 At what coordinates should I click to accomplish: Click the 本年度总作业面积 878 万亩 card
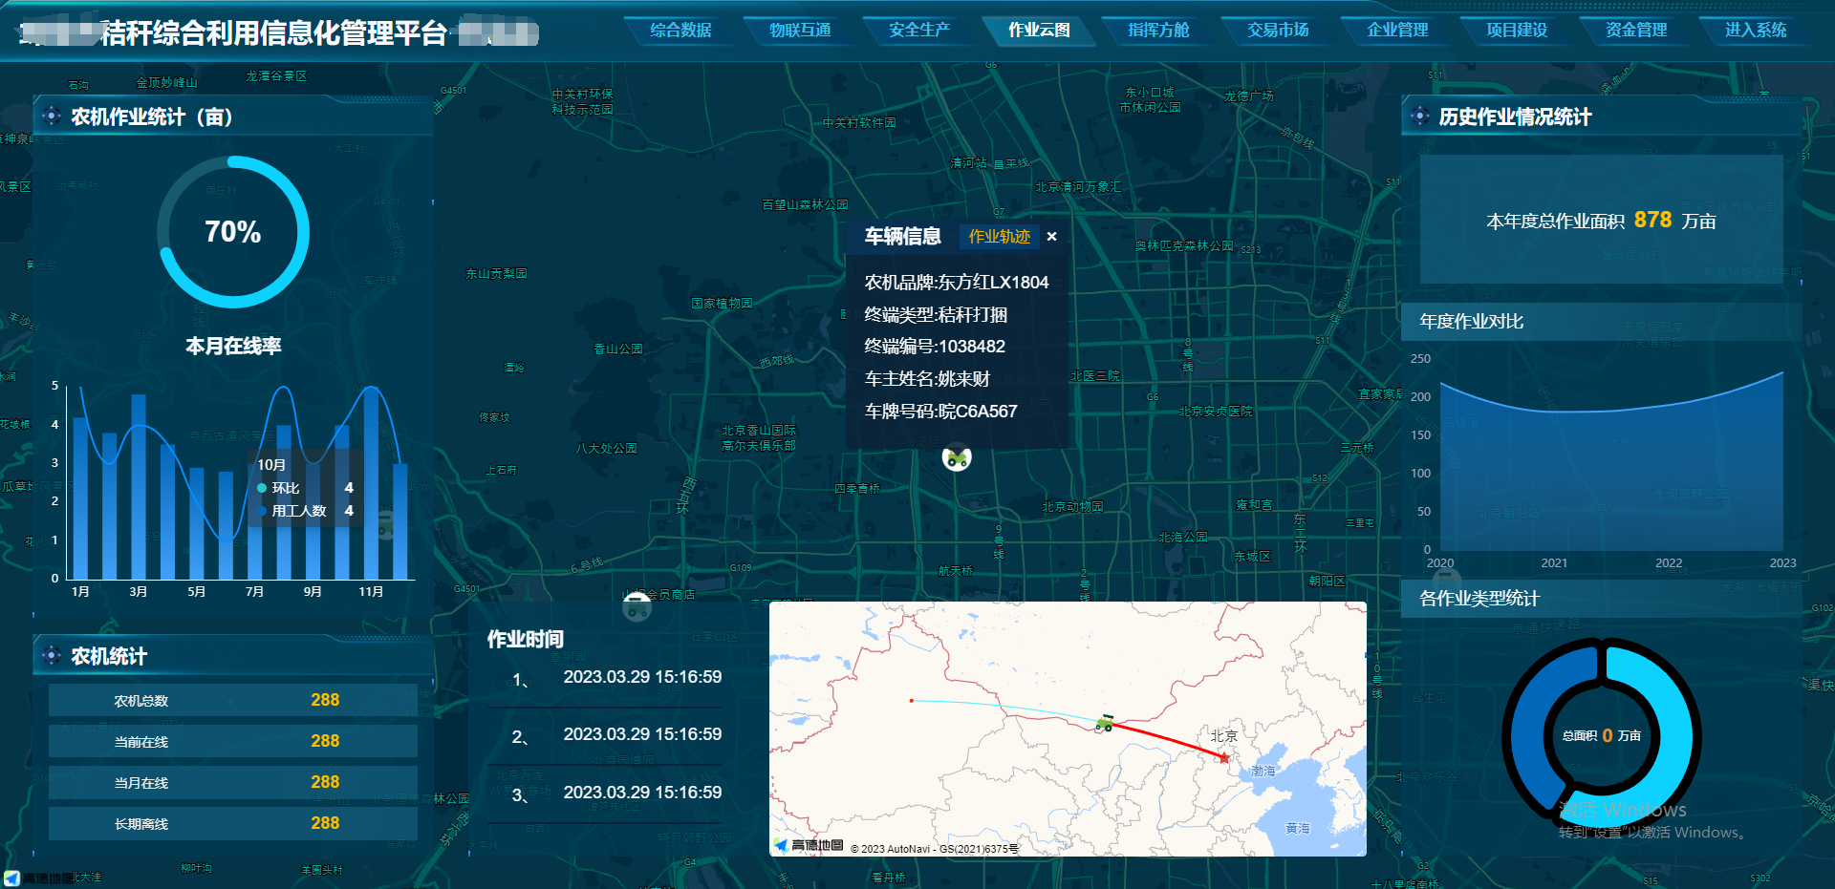tap(1602, 220)
